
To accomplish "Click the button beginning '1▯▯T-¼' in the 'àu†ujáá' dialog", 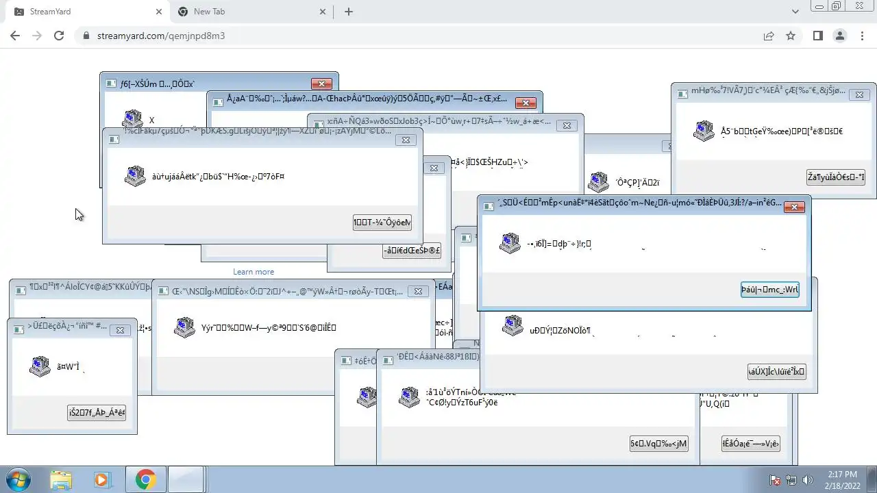I will [382, 223].
